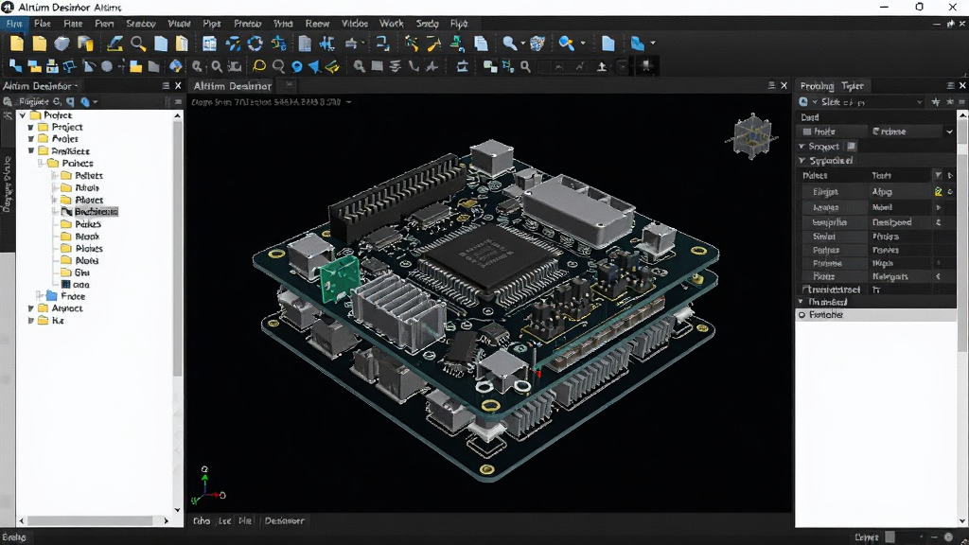The width and height of the screenshot is (969, 545).
Task: Close the center document panel with X
Action: (x=784, y=86)
